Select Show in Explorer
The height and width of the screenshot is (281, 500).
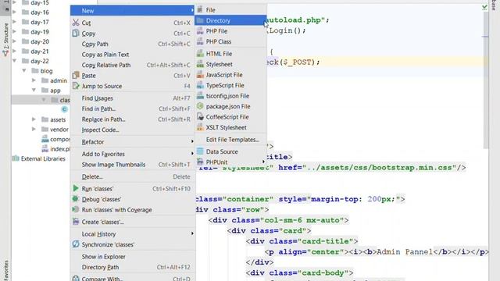point(133,257)
